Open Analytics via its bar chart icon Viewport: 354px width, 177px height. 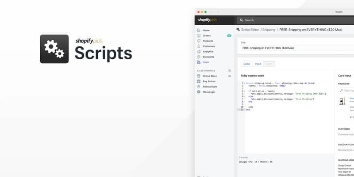(199, 51)
